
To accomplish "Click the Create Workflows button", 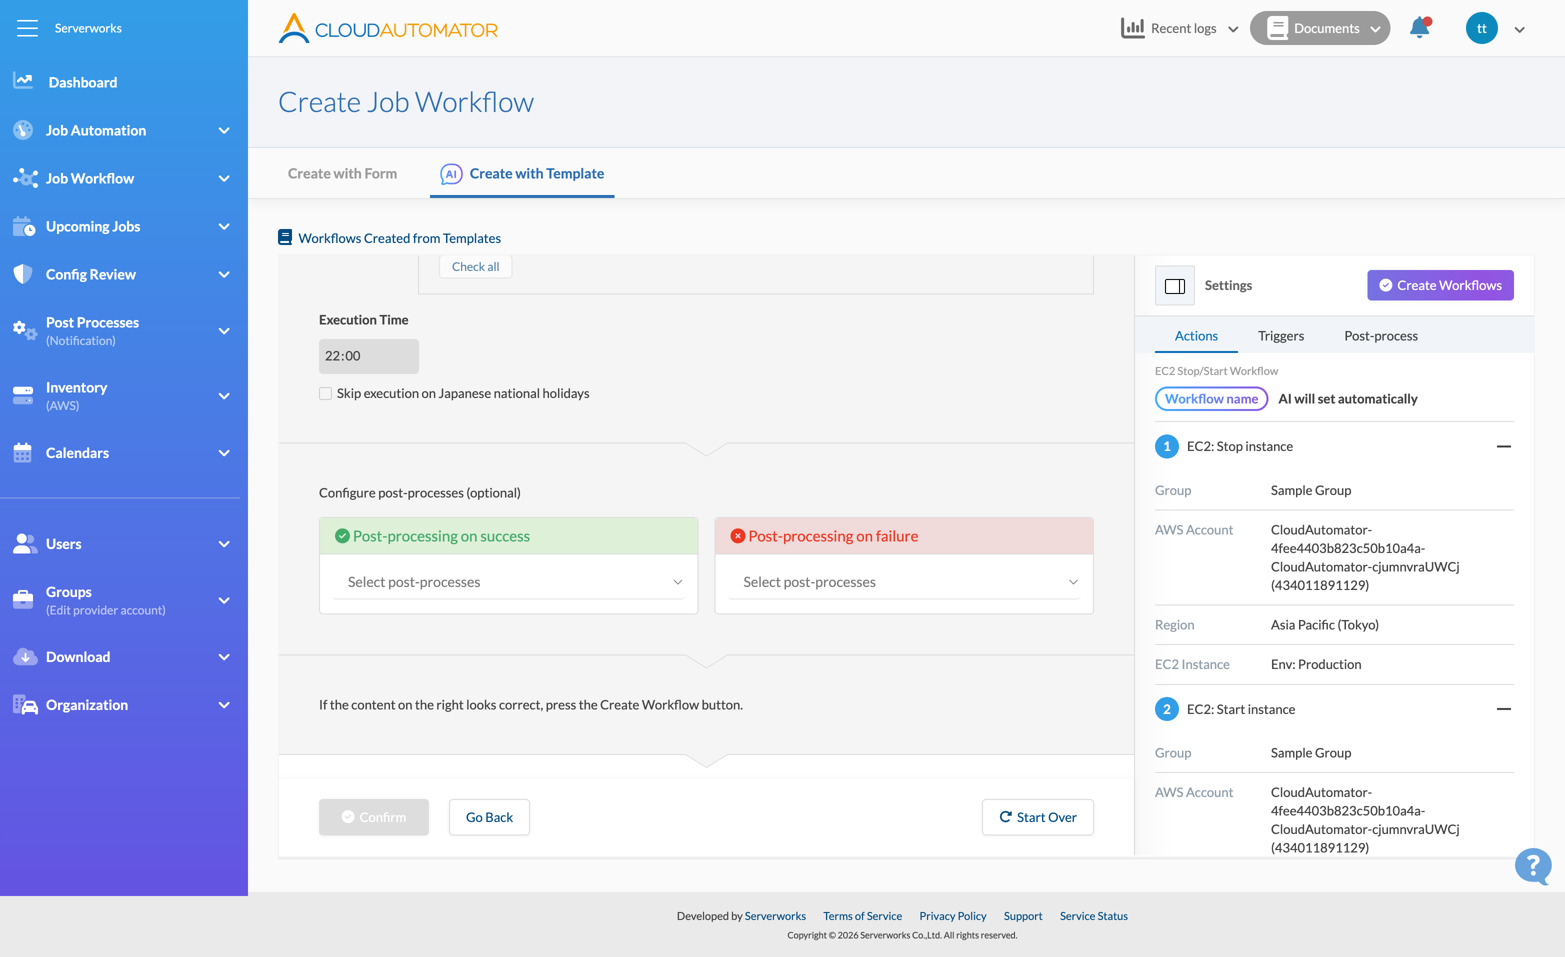I will tap(1440, 286).
